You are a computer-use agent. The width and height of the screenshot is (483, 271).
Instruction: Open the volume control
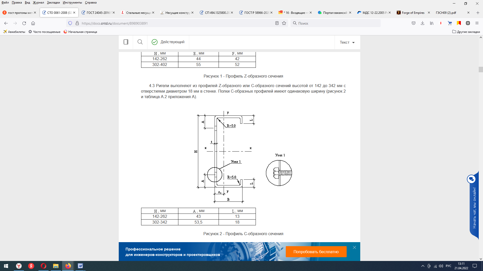[x=441, y=266]
